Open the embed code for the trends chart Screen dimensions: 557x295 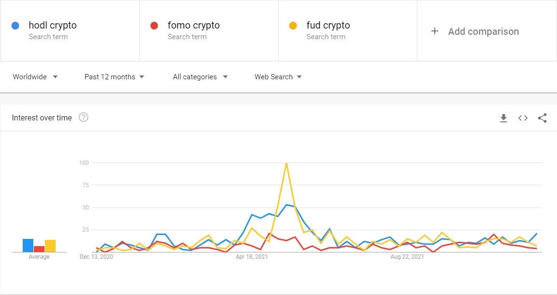click(523, 118)
